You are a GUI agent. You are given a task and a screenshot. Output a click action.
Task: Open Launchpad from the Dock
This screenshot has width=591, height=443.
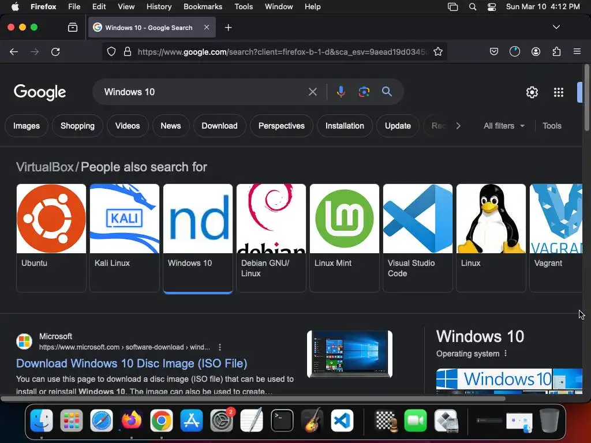coord(71,421)
